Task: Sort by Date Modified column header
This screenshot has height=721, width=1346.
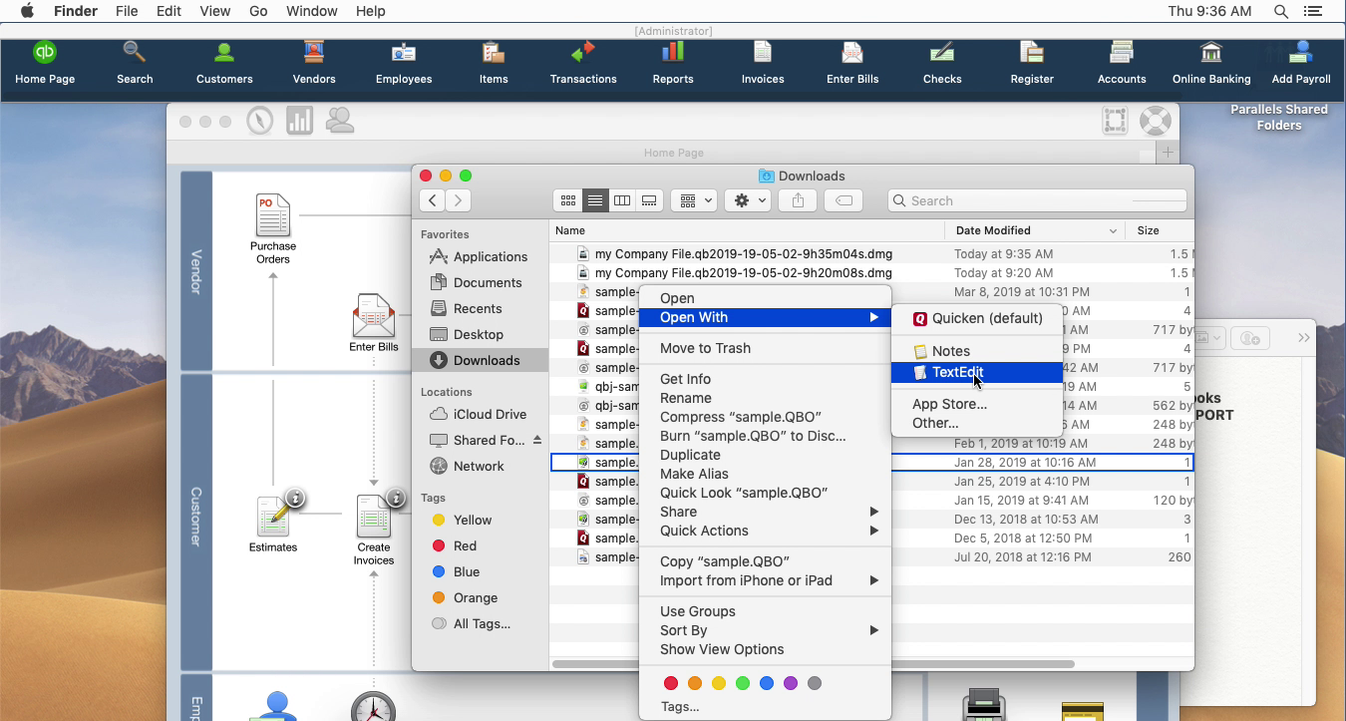Action: tap(1034, 230)
